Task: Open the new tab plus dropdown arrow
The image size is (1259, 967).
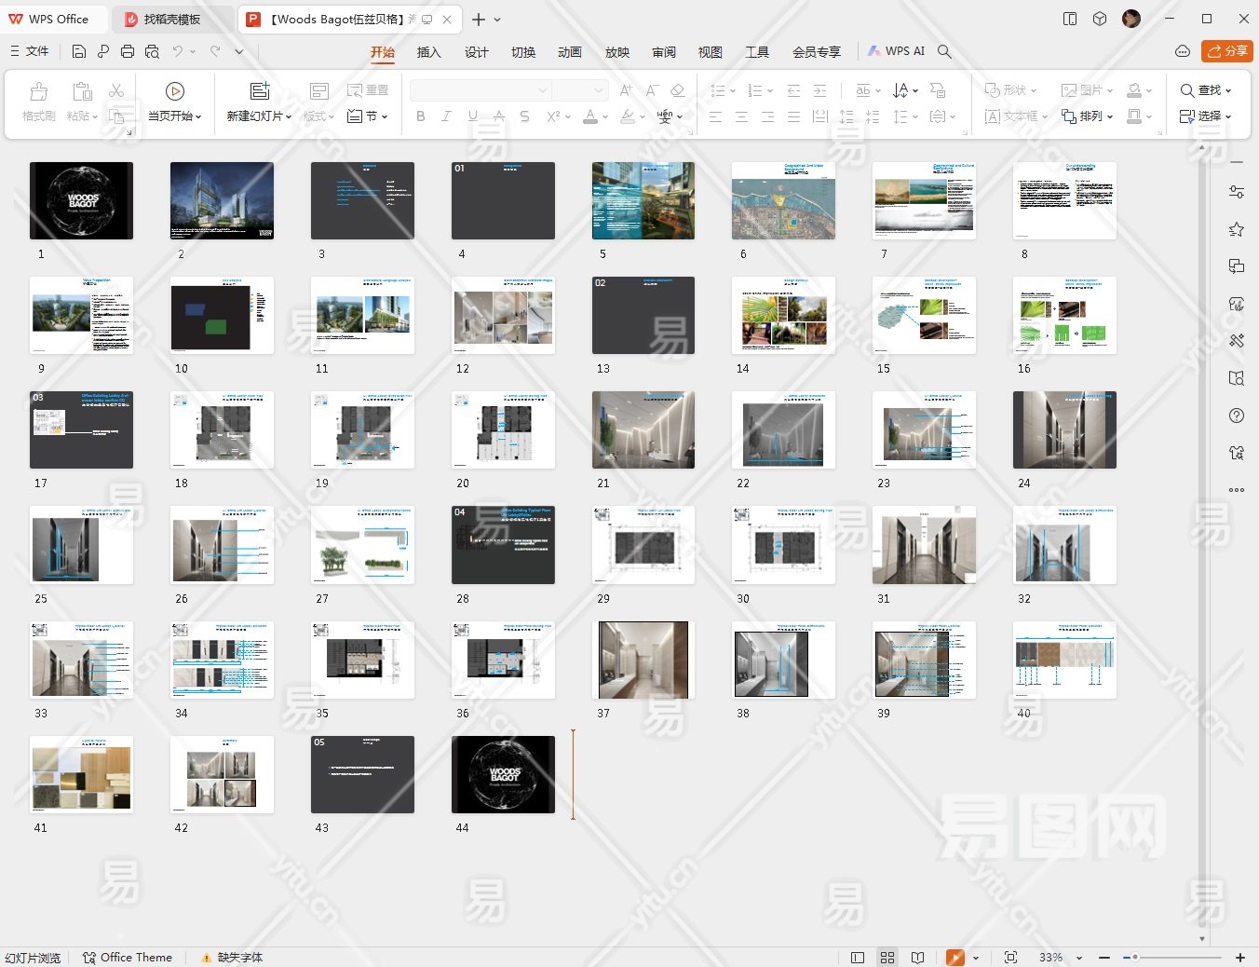Action: (x=497, y=20)
